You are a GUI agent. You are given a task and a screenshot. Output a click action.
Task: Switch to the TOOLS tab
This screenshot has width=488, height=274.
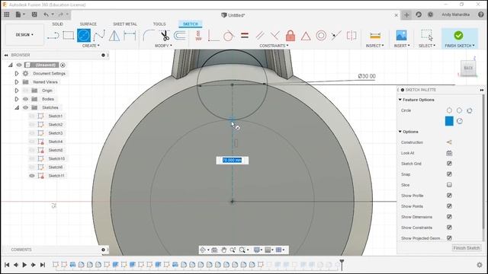(159, 24)
